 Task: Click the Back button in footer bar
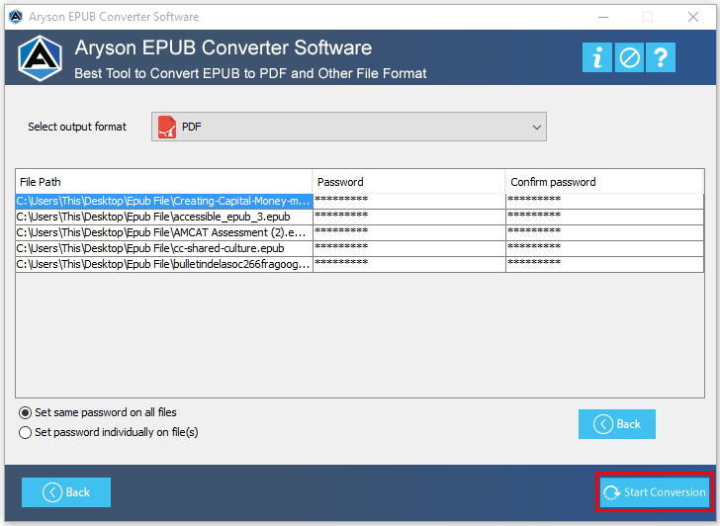tap(66, 492)
